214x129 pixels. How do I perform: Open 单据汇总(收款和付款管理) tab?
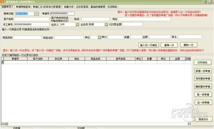pos(47,7)
